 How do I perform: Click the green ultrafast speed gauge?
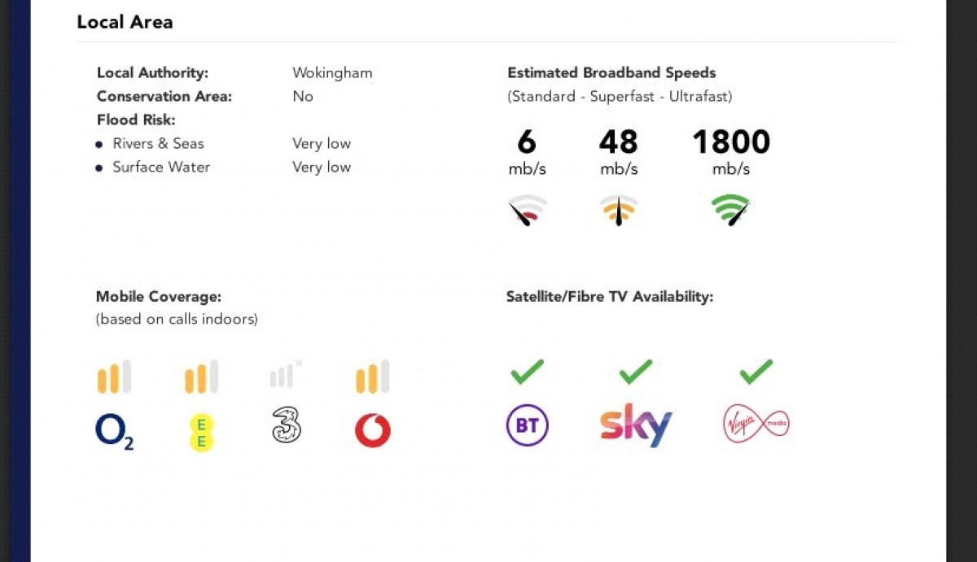pos(730,210)
